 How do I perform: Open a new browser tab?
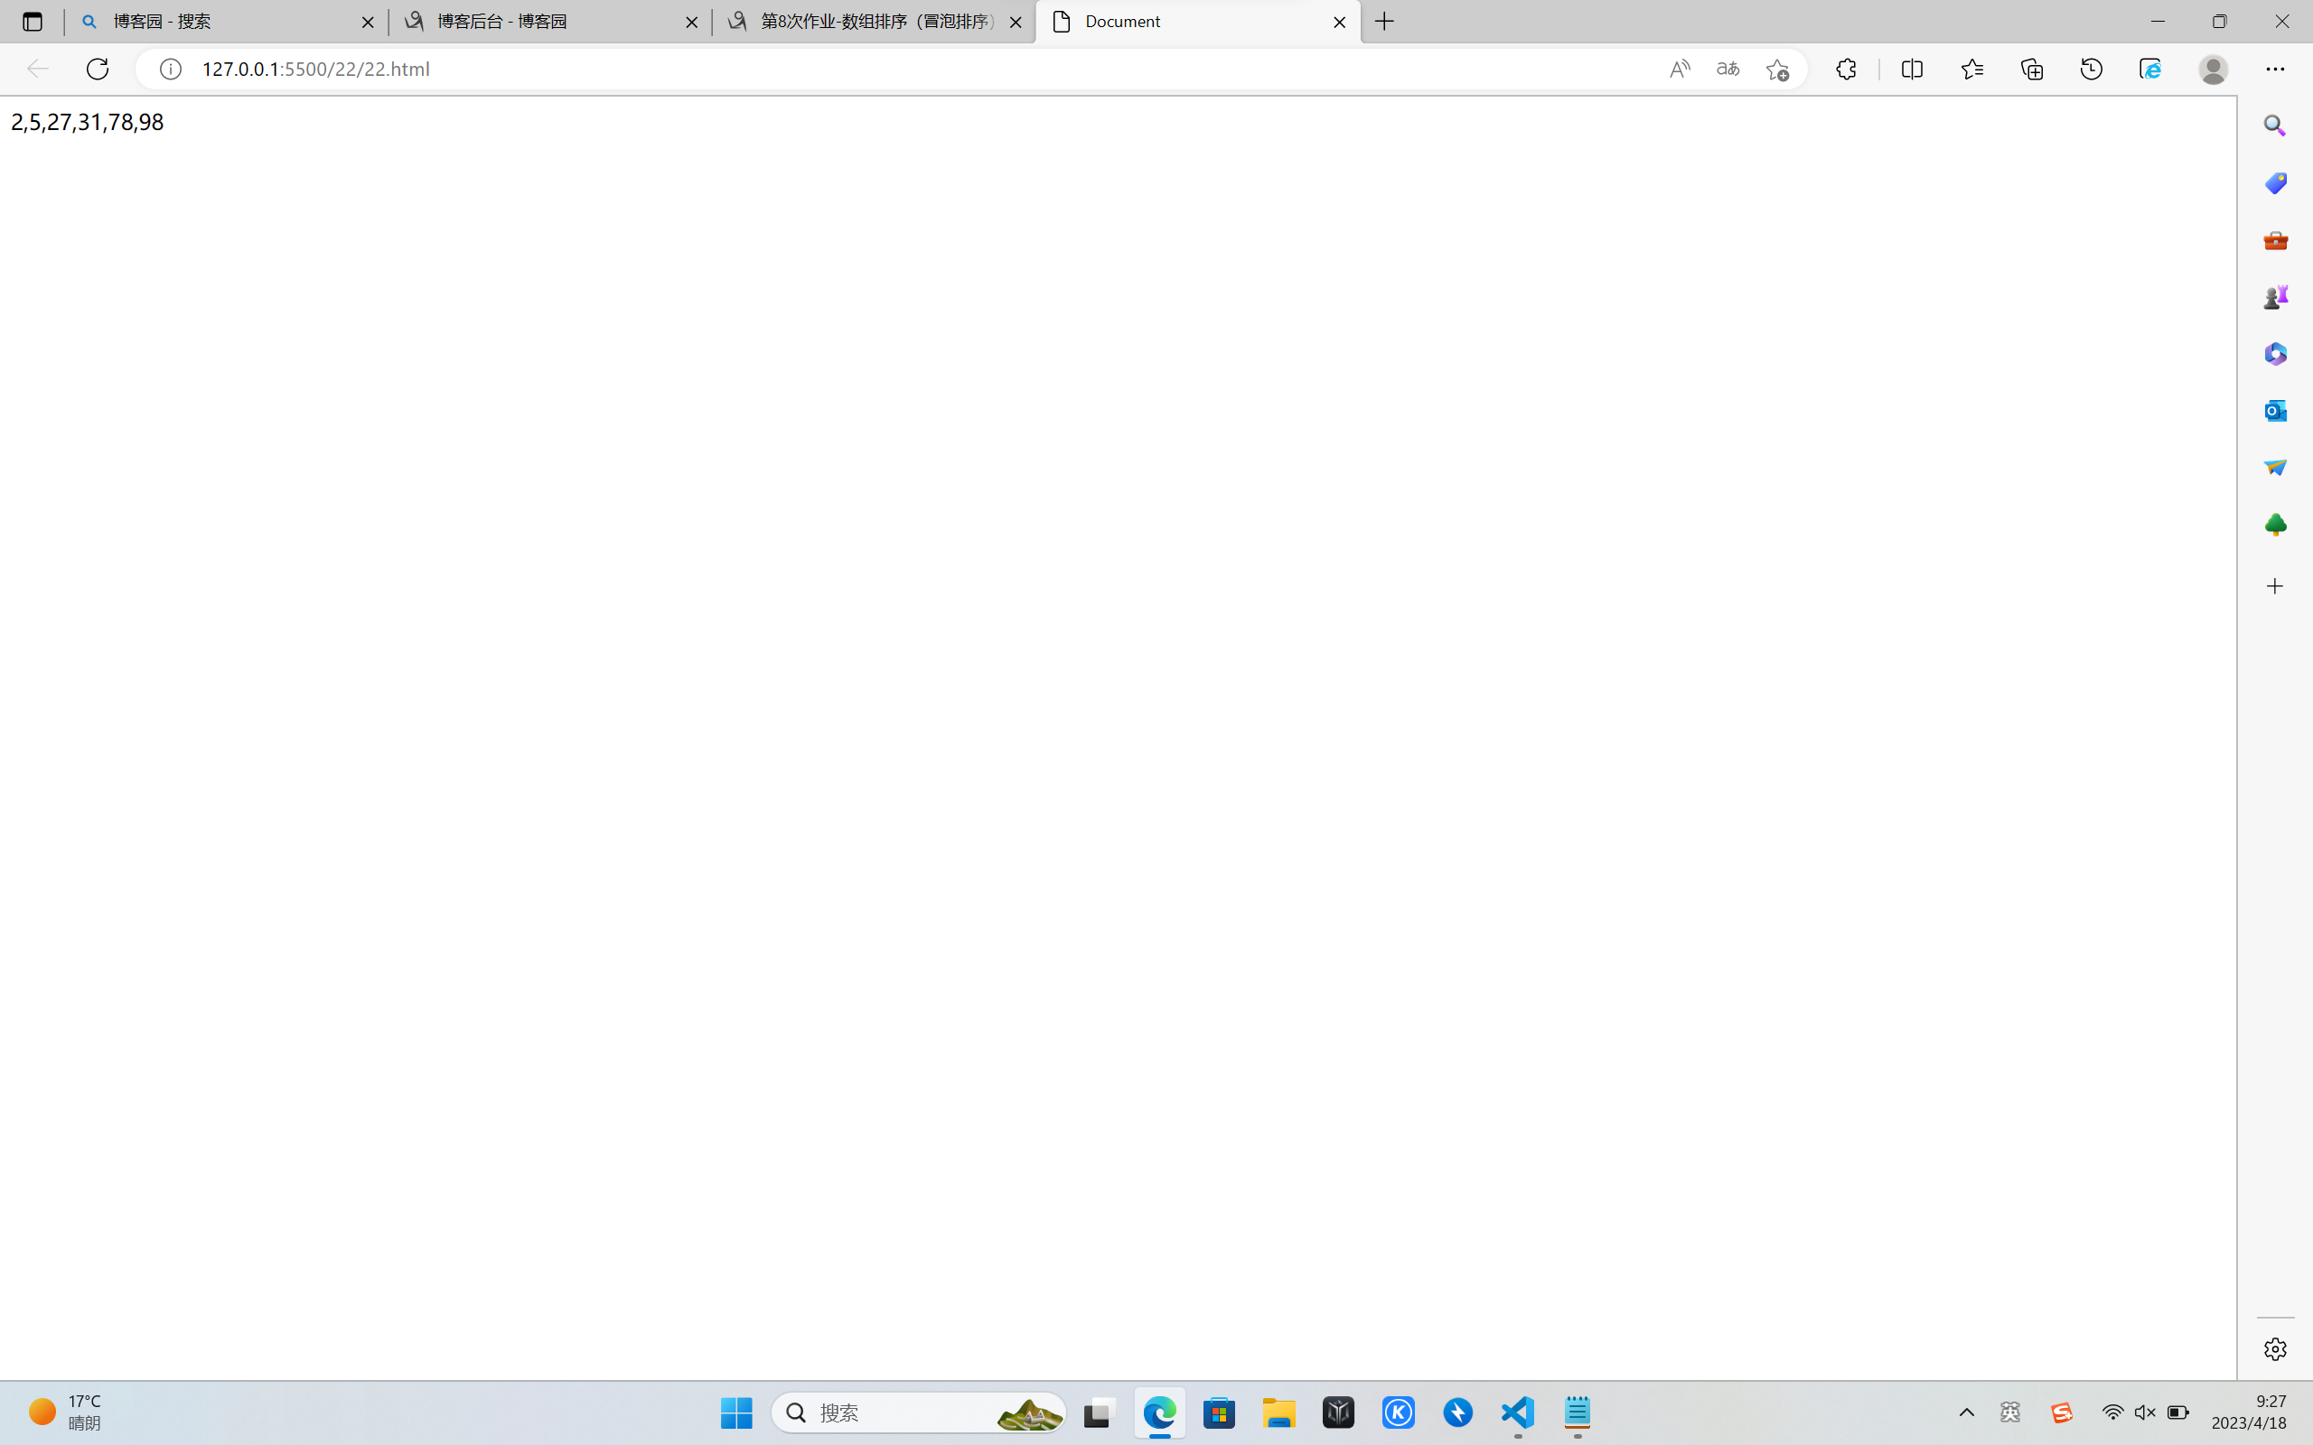[1385, 21]
